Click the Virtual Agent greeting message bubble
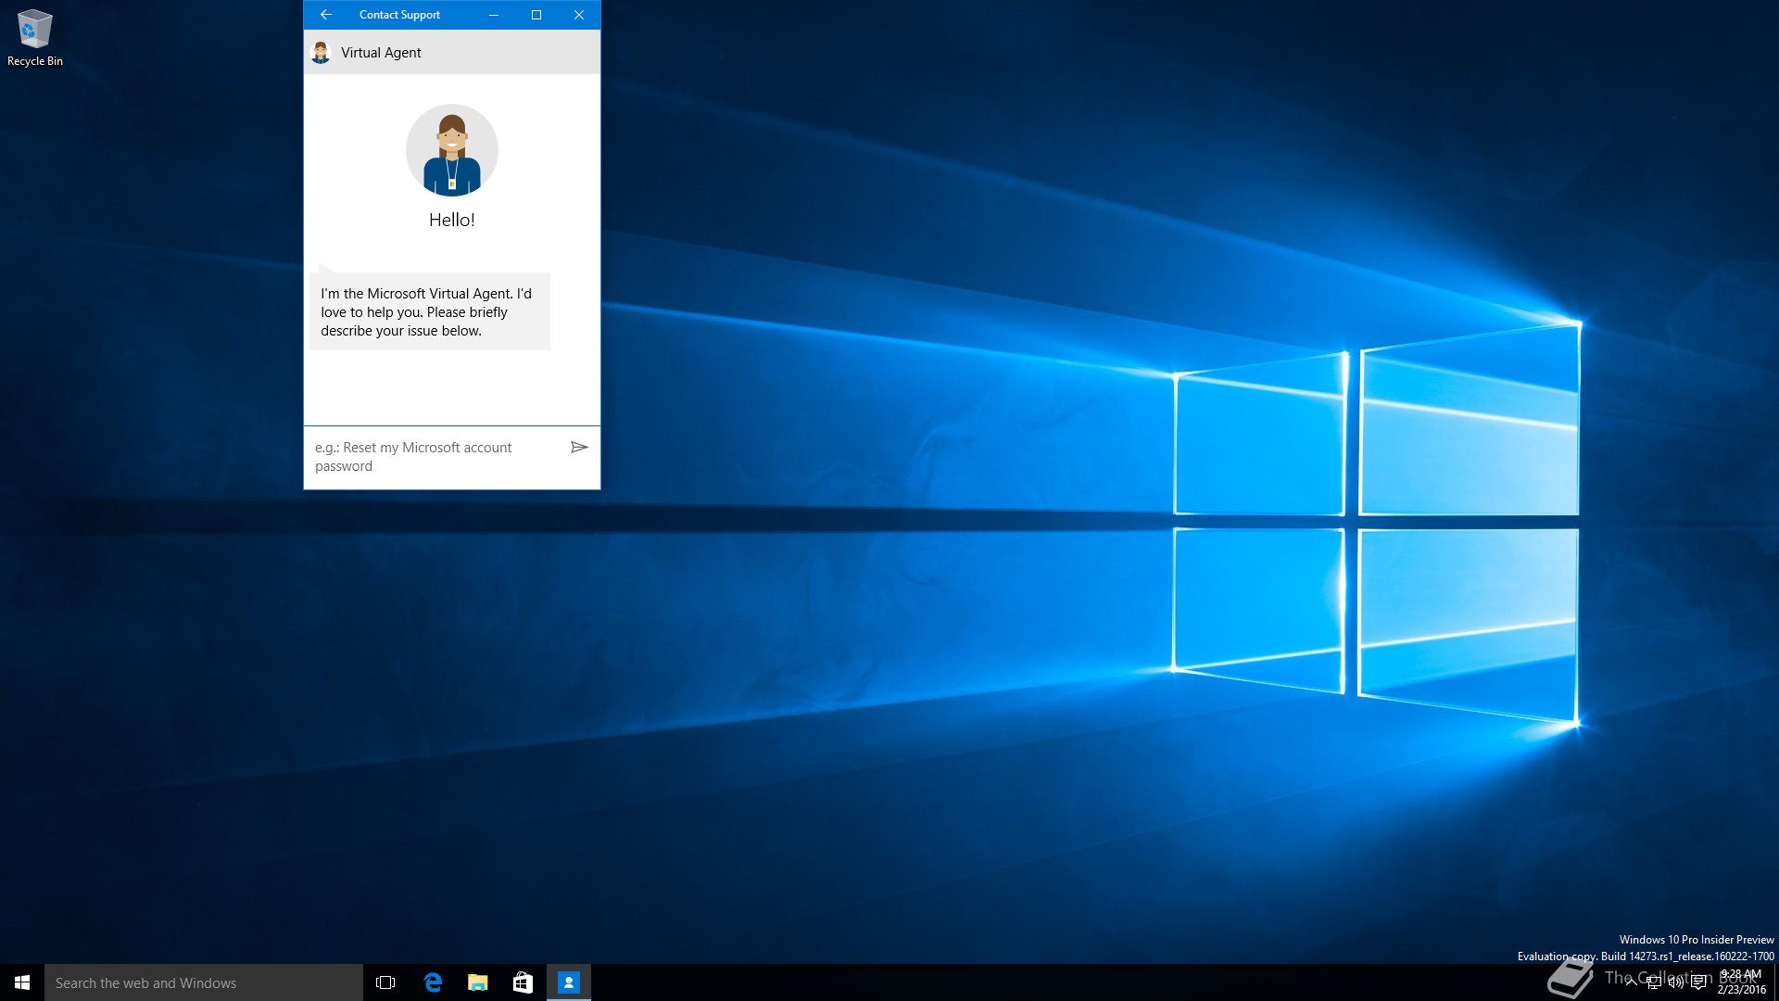 tap(429, 311)
